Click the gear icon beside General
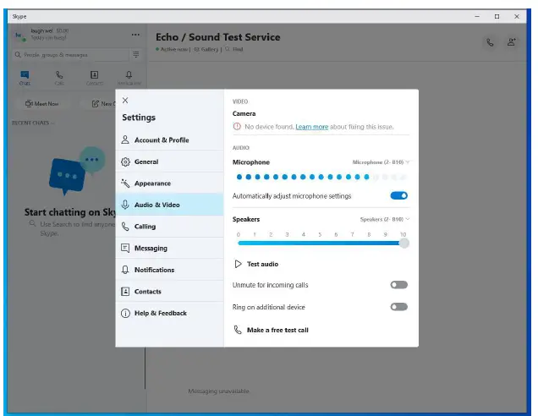The height and width of the screenshot is (416, 538). pyautogui.click(x=125, y=161)
